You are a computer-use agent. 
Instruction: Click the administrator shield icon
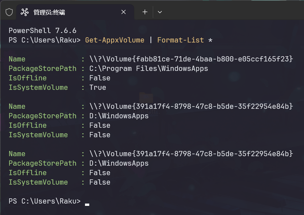[x=9, y=12]
